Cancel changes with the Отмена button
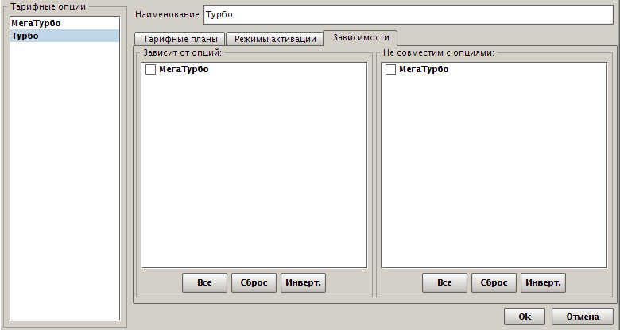Image resolution: width=620 pixels, height=330 pixels. tap(582, 316)
